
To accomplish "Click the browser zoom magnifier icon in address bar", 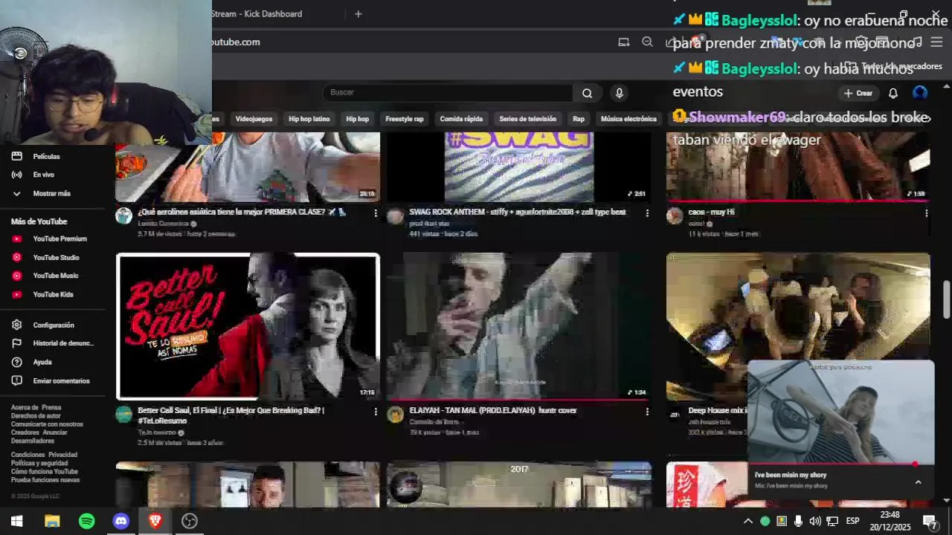I will 647,42.
